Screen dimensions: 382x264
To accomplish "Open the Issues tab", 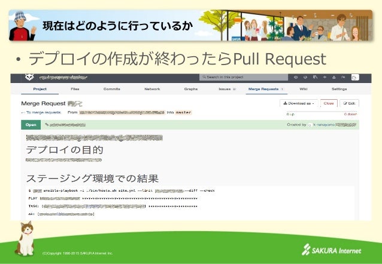I will point(227,89).
